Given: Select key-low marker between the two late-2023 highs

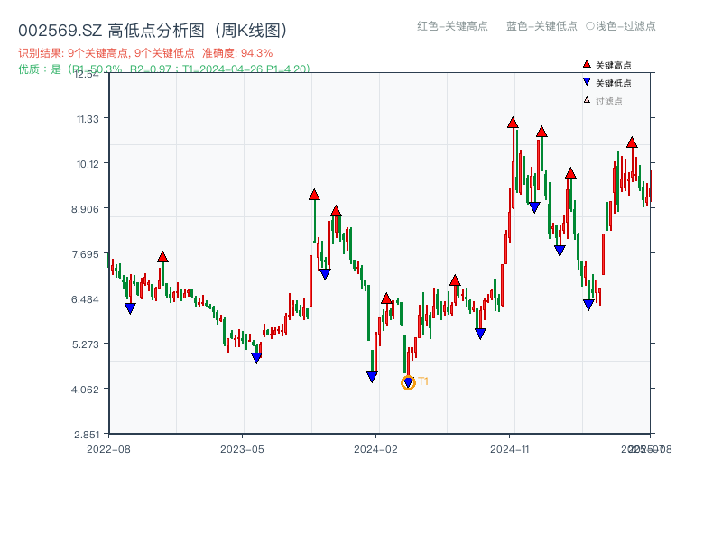Looking at the screenshot, I should [325, 274].
